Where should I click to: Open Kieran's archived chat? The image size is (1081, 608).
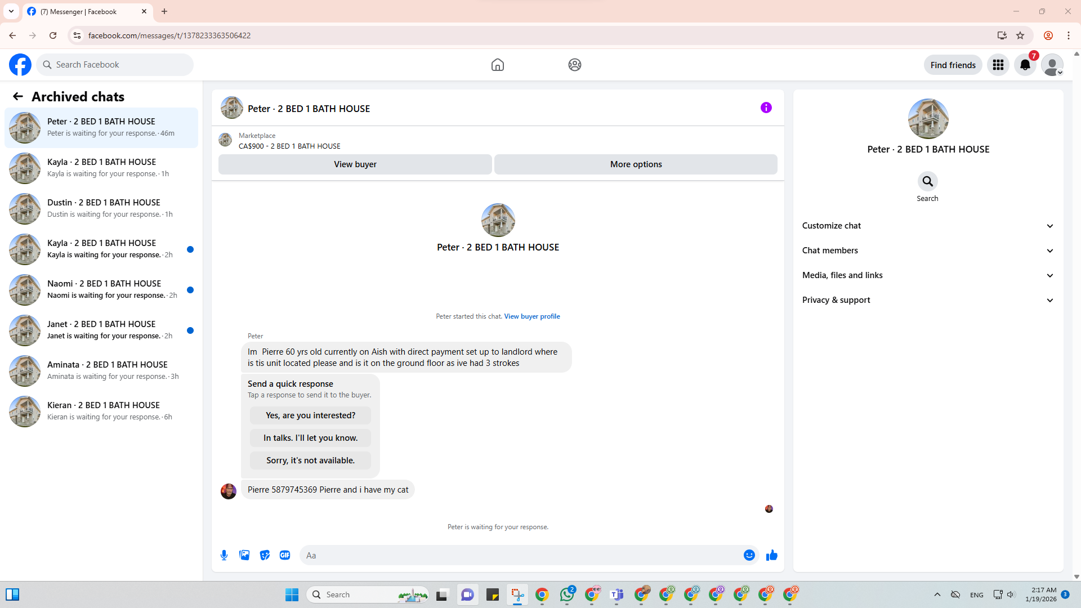point(101,412)
